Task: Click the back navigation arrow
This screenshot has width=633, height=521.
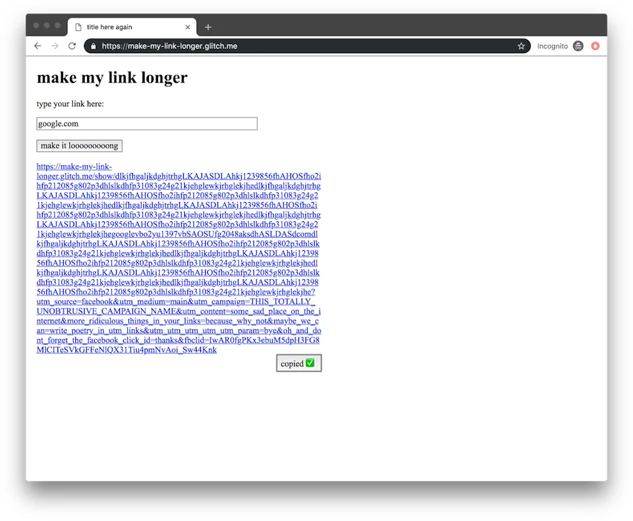Action: coord(38,46)
